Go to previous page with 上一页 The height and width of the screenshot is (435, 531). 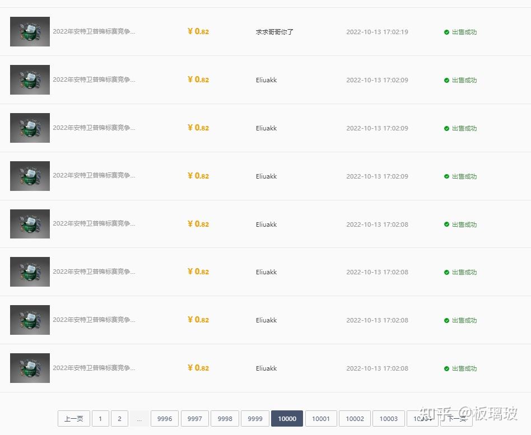click(x=74, y=418)
